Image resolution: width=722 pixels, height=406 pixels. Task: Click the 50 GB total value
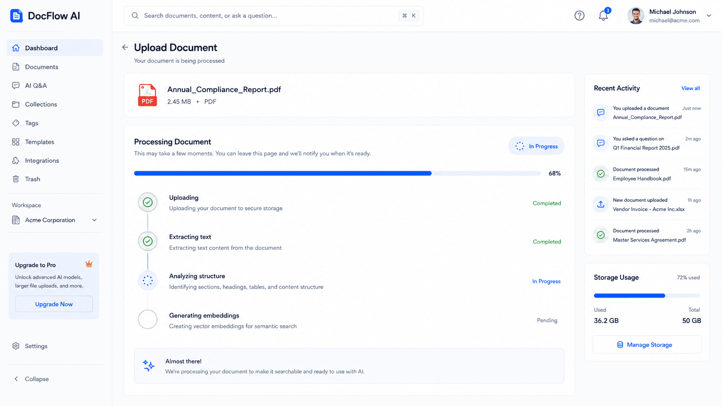pyautogui.click(x=691, y=321)
